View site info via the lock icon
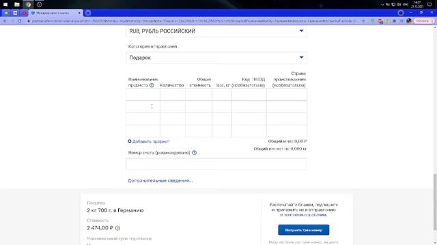437x245 pixels. (x=29, y=21)
